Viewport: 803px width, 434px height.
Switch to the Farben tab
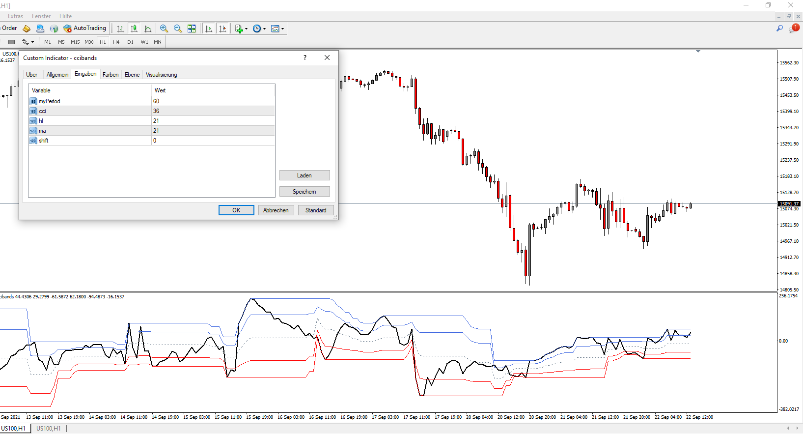point(111,75)
